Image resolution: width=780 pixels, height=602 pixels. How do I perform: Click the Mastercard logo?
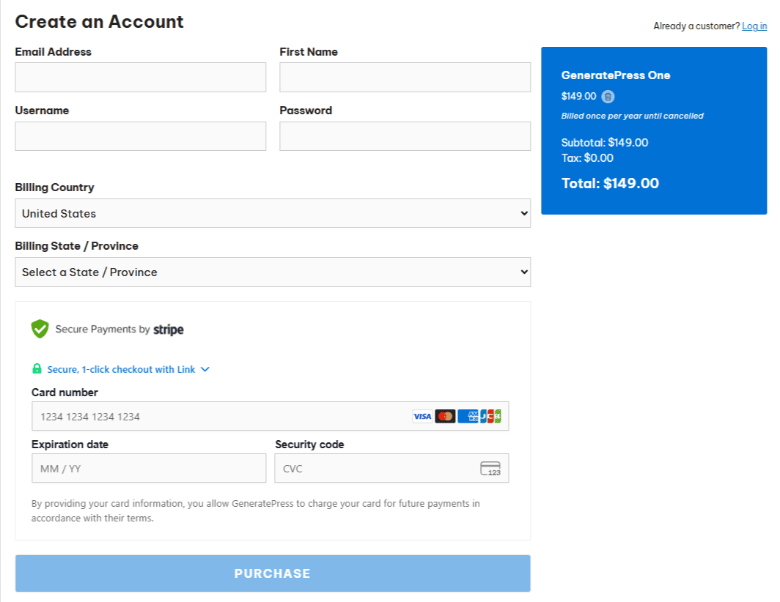[x=445, y=417]
